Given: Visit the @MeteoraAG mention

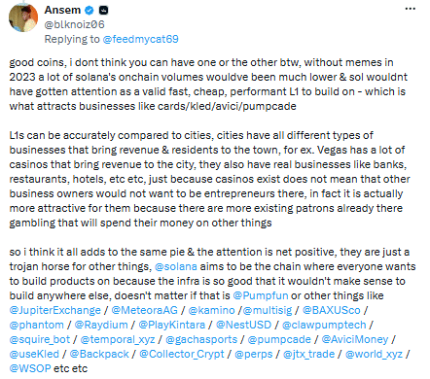Looking at the screenshot, I should click(144, 310).
